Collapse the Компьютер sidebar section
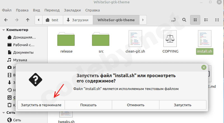Image resolution: width=224 pixels, height=123 pixels. coord(4,30)
